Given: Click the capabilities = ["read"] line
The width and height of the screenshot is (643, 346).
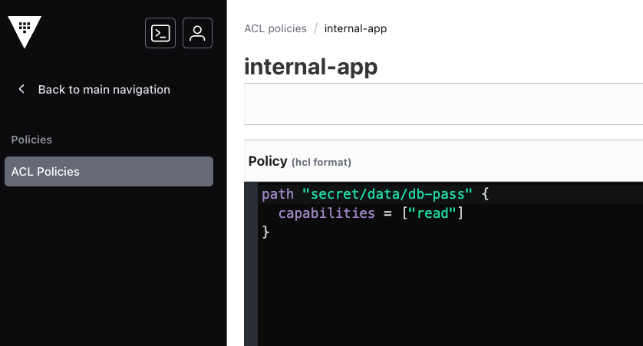Looking at the screenshot, I should (x=371, y=213).
